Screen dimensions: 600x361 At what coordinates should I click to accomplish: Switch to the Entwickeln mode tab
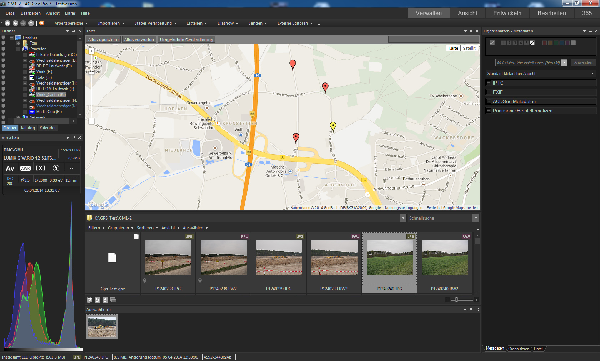[507, 13]
